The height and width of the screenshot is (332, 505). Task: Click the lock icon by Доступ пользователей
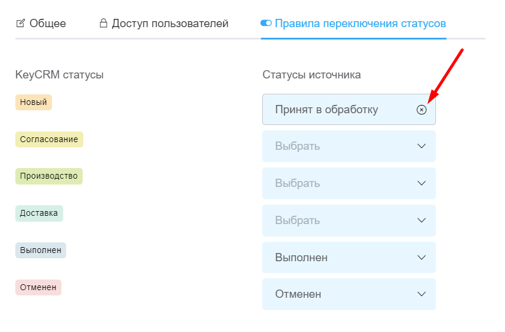103,24
